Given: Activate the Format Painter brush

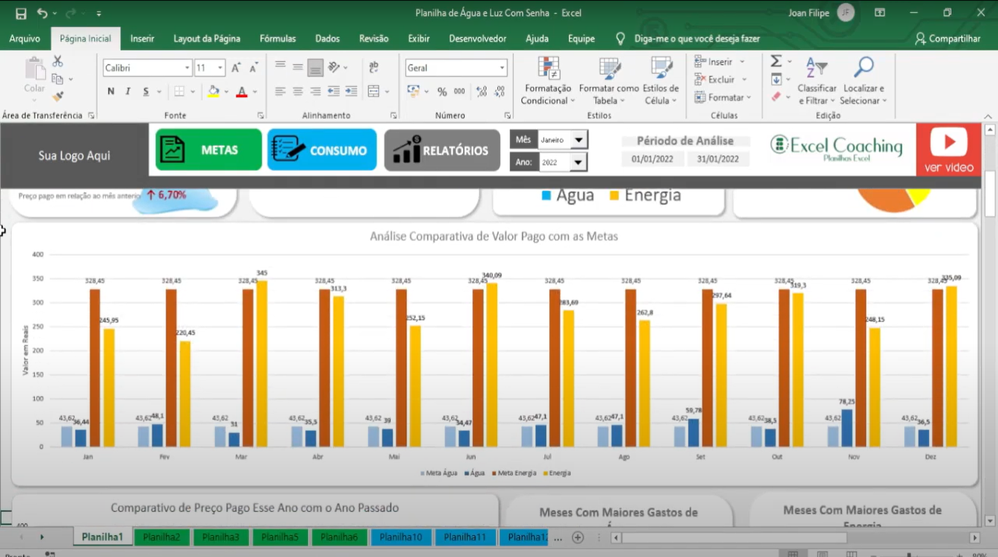Looking at the screenshot, I should pyautogui.click(x=58, y=96).
